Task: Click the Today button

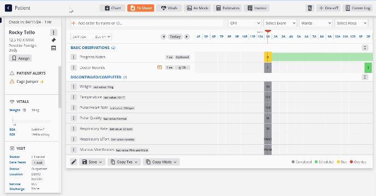Action: click(x=175, y=36)
